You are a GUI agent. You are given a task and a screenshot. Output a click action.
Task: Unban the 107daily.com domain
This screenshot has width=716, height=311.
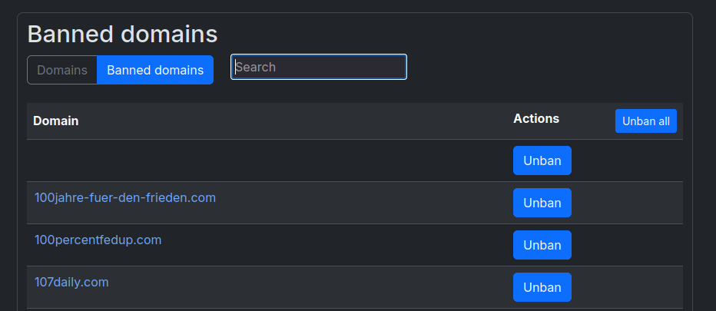point(542,287)
